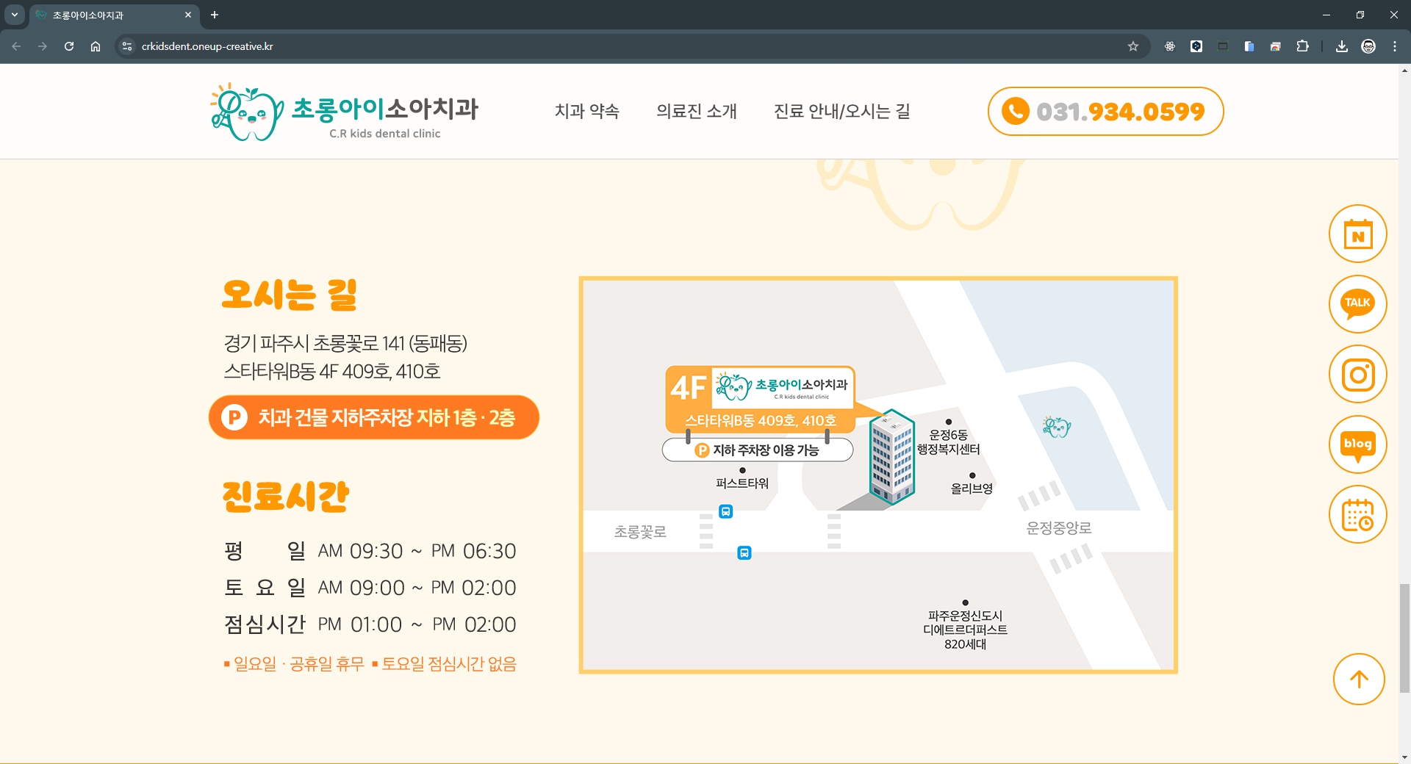The width and height of the screenshot is (1411, 764).
Task: Click the 초롱아이소아치과 header logo
Action: pyautogui.click(x=344, y=112)
